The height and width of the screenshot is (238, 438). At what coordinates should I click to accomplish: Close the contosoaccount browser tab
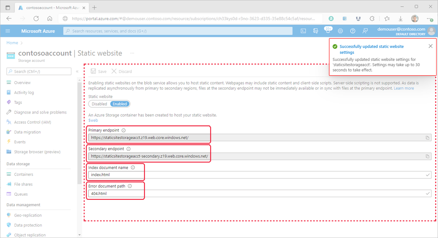84,8
